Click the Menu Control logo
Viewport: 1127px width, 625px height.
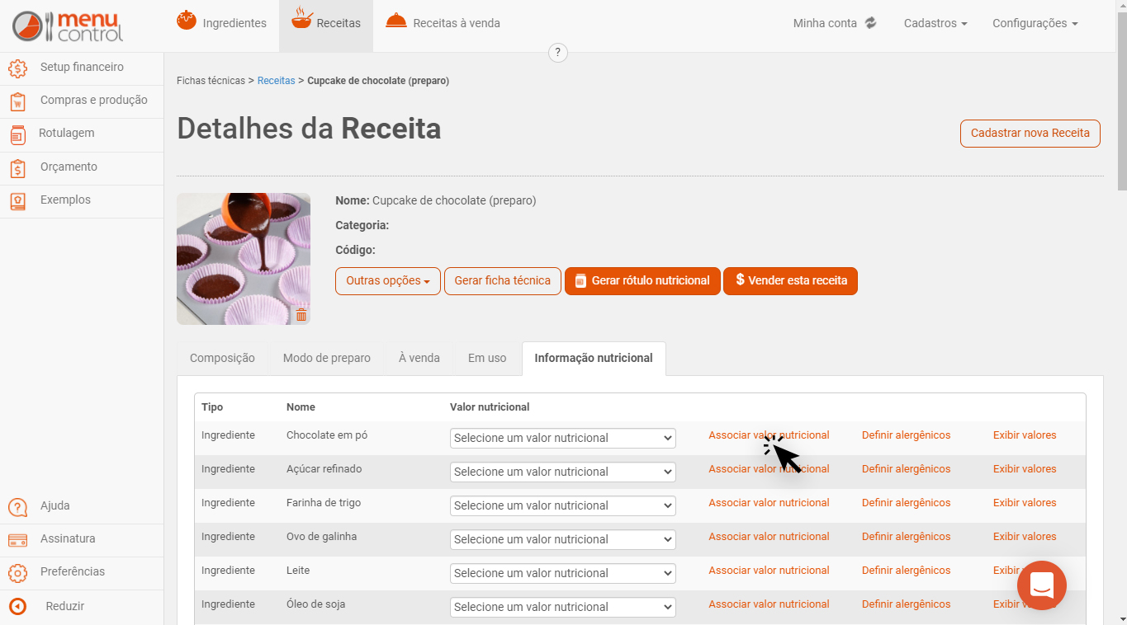coord(68,26)
